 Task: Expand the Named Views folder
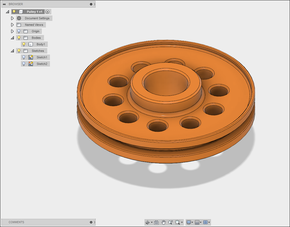12,25
